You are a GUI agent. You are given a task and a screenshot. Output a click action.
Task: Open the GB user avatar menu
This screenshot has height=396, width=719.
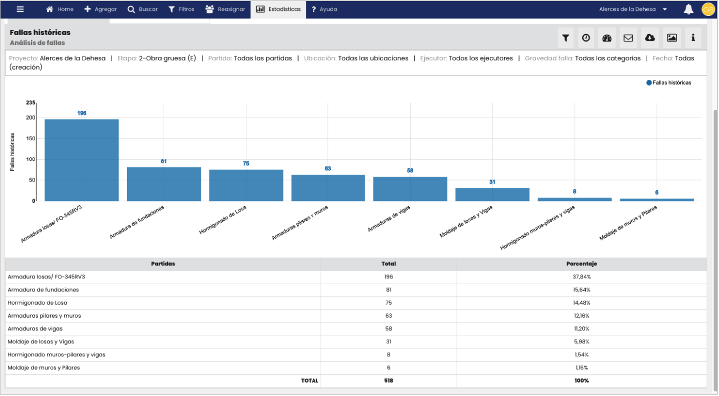tap(708, 9)
